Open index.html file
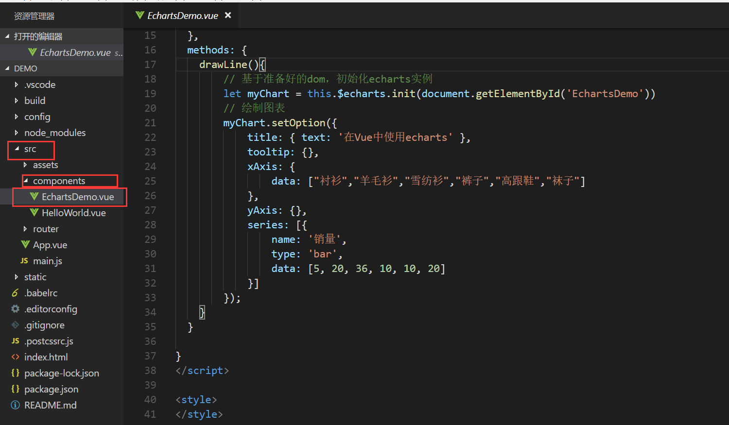 pyautogui.click(x=46, y=357)
